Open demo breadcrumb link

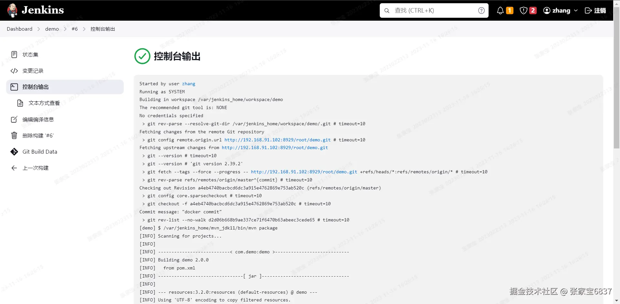[x=52, y=29]
